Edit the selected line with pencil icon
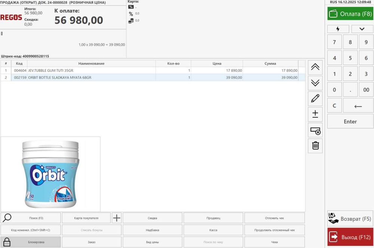 tap(315, 98)
